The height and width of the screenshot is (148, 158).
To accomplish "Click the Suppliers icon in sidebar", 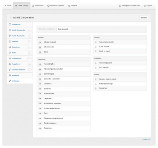I will pyautogui.click(x=10, y=64).
